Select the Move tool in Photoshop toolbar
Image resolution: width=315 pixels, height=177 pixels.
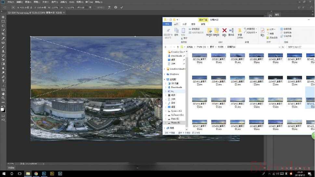click(x=3, y=17)
